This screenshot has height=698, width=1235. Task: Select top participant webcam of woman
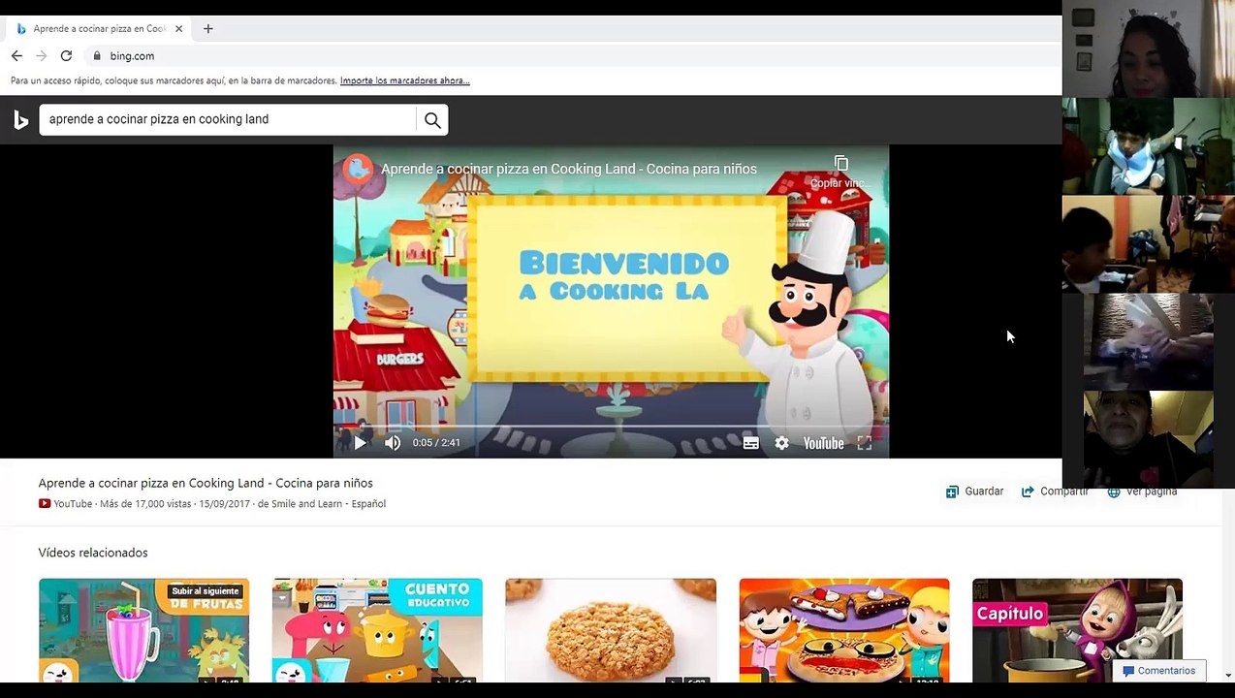coord(1148,48)
